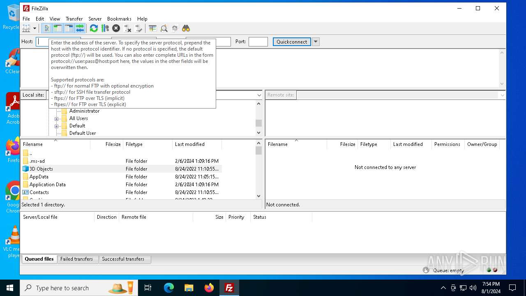Open Microsoft Edge from the taskbar
This screenshot has height=296, width=526.
pyautogui.click(x=169, y=288)
